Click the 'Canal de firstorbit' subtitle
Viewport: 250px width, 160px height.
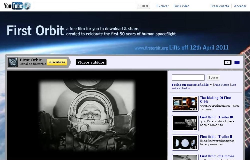(33, 64)
